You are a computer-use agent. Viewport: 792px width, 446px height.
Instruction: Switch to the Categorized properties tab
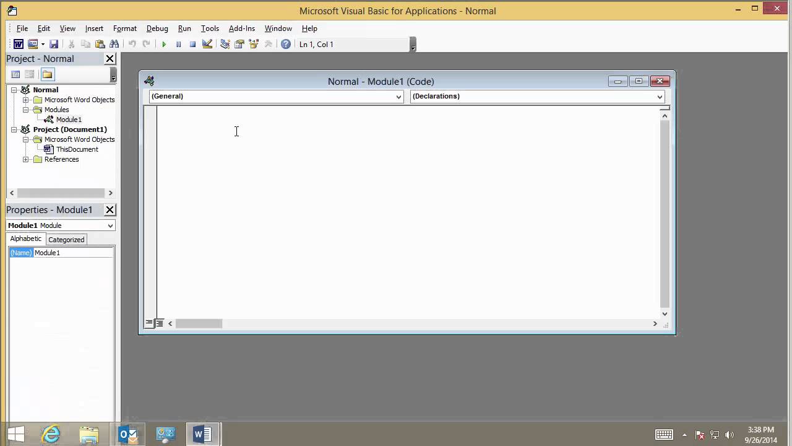[x=66, y=240]
